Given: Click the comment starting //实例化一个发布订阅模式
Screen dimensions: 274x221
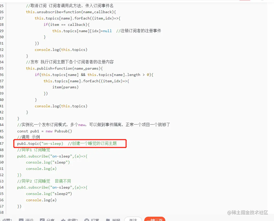Looking at the screenshot, I should pyautogui.click(x=94, y=125).
